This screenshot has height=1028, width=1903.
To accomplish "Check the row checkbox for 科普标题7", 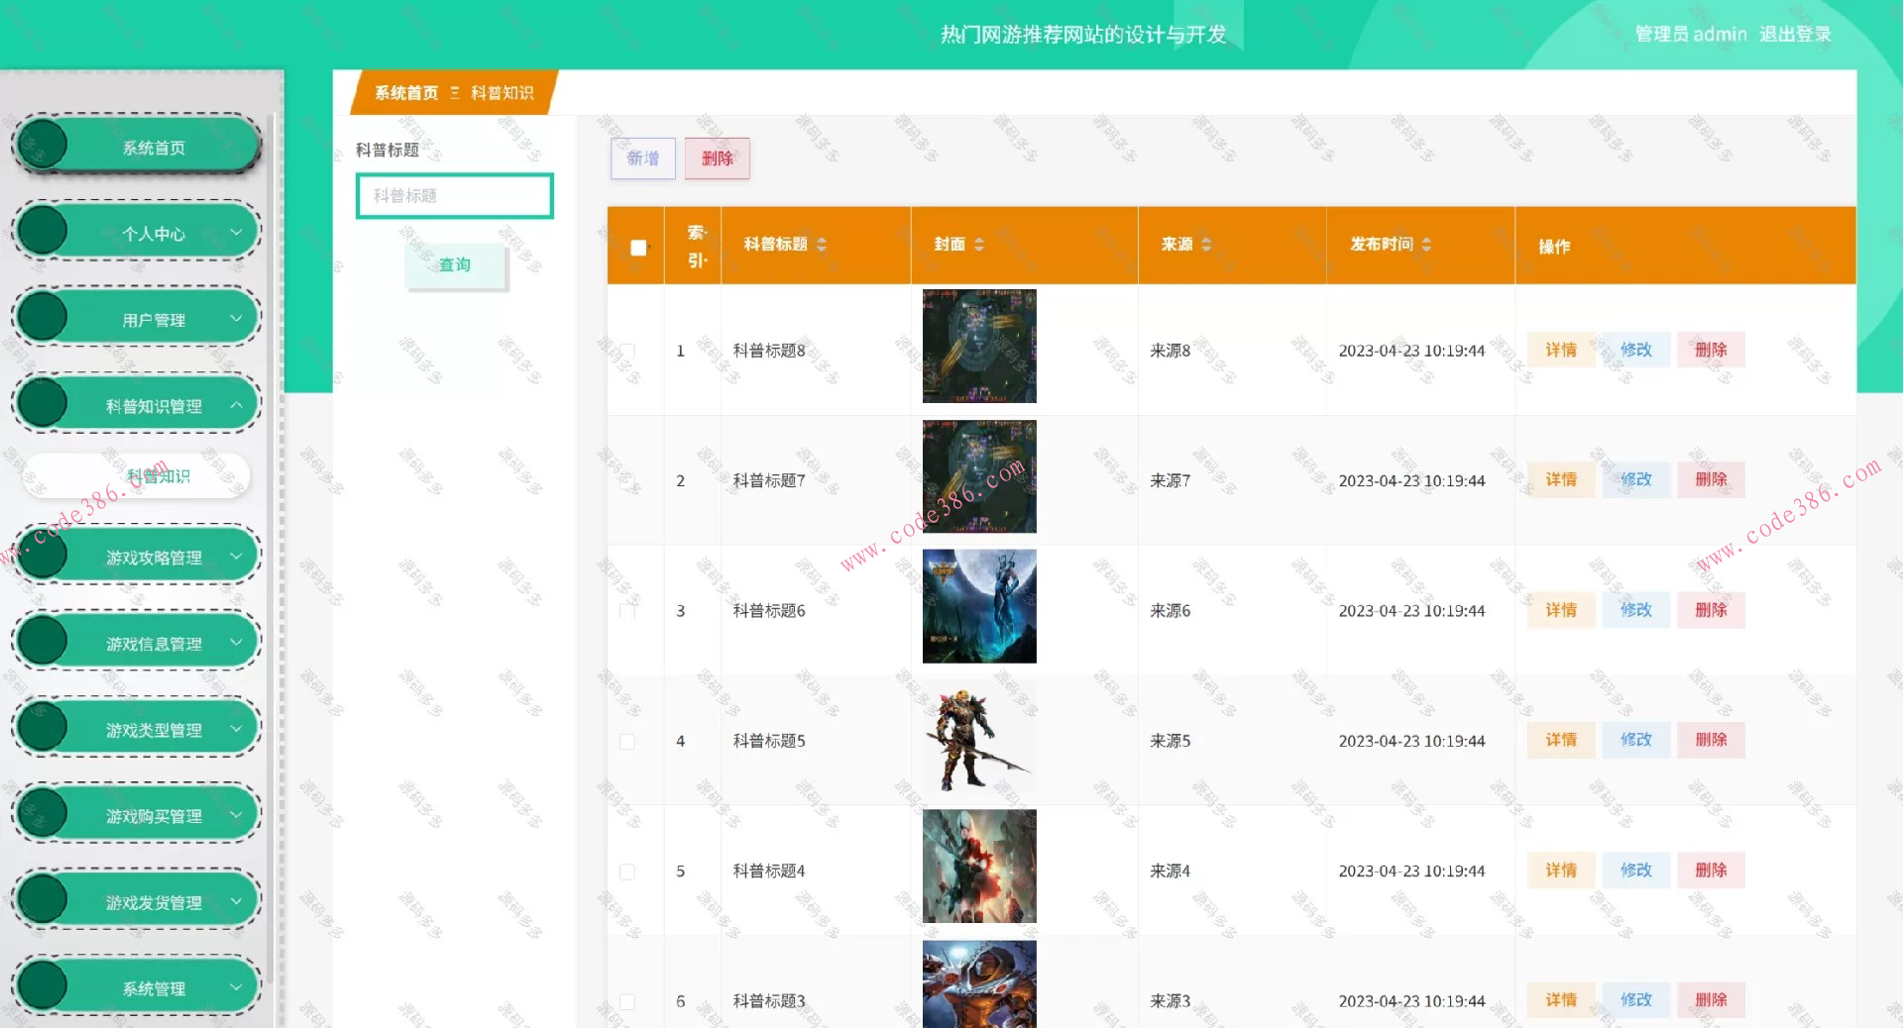I will [x=625, y=480].
